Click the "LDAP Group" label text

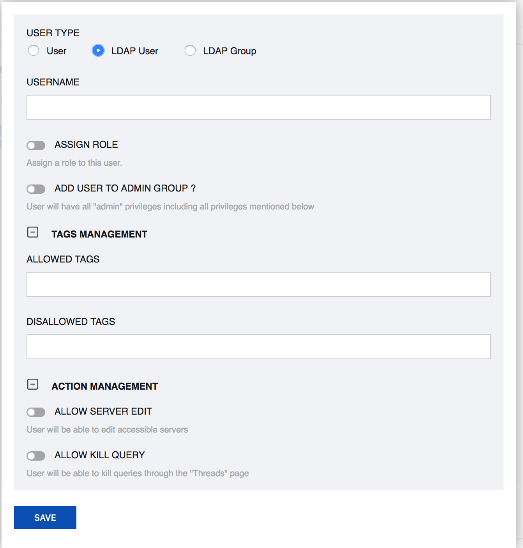point(230,51)
